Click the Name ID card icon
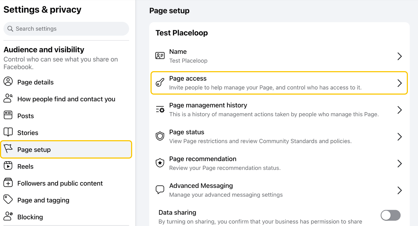418x226 pixels. click(160, 56)
